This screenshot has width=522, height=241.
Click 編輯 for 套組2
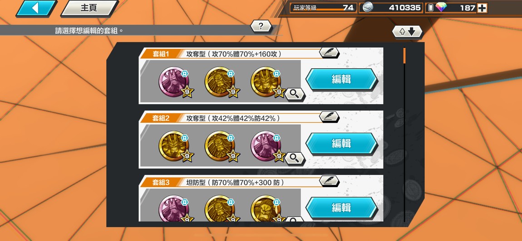(x=341, y=143)
